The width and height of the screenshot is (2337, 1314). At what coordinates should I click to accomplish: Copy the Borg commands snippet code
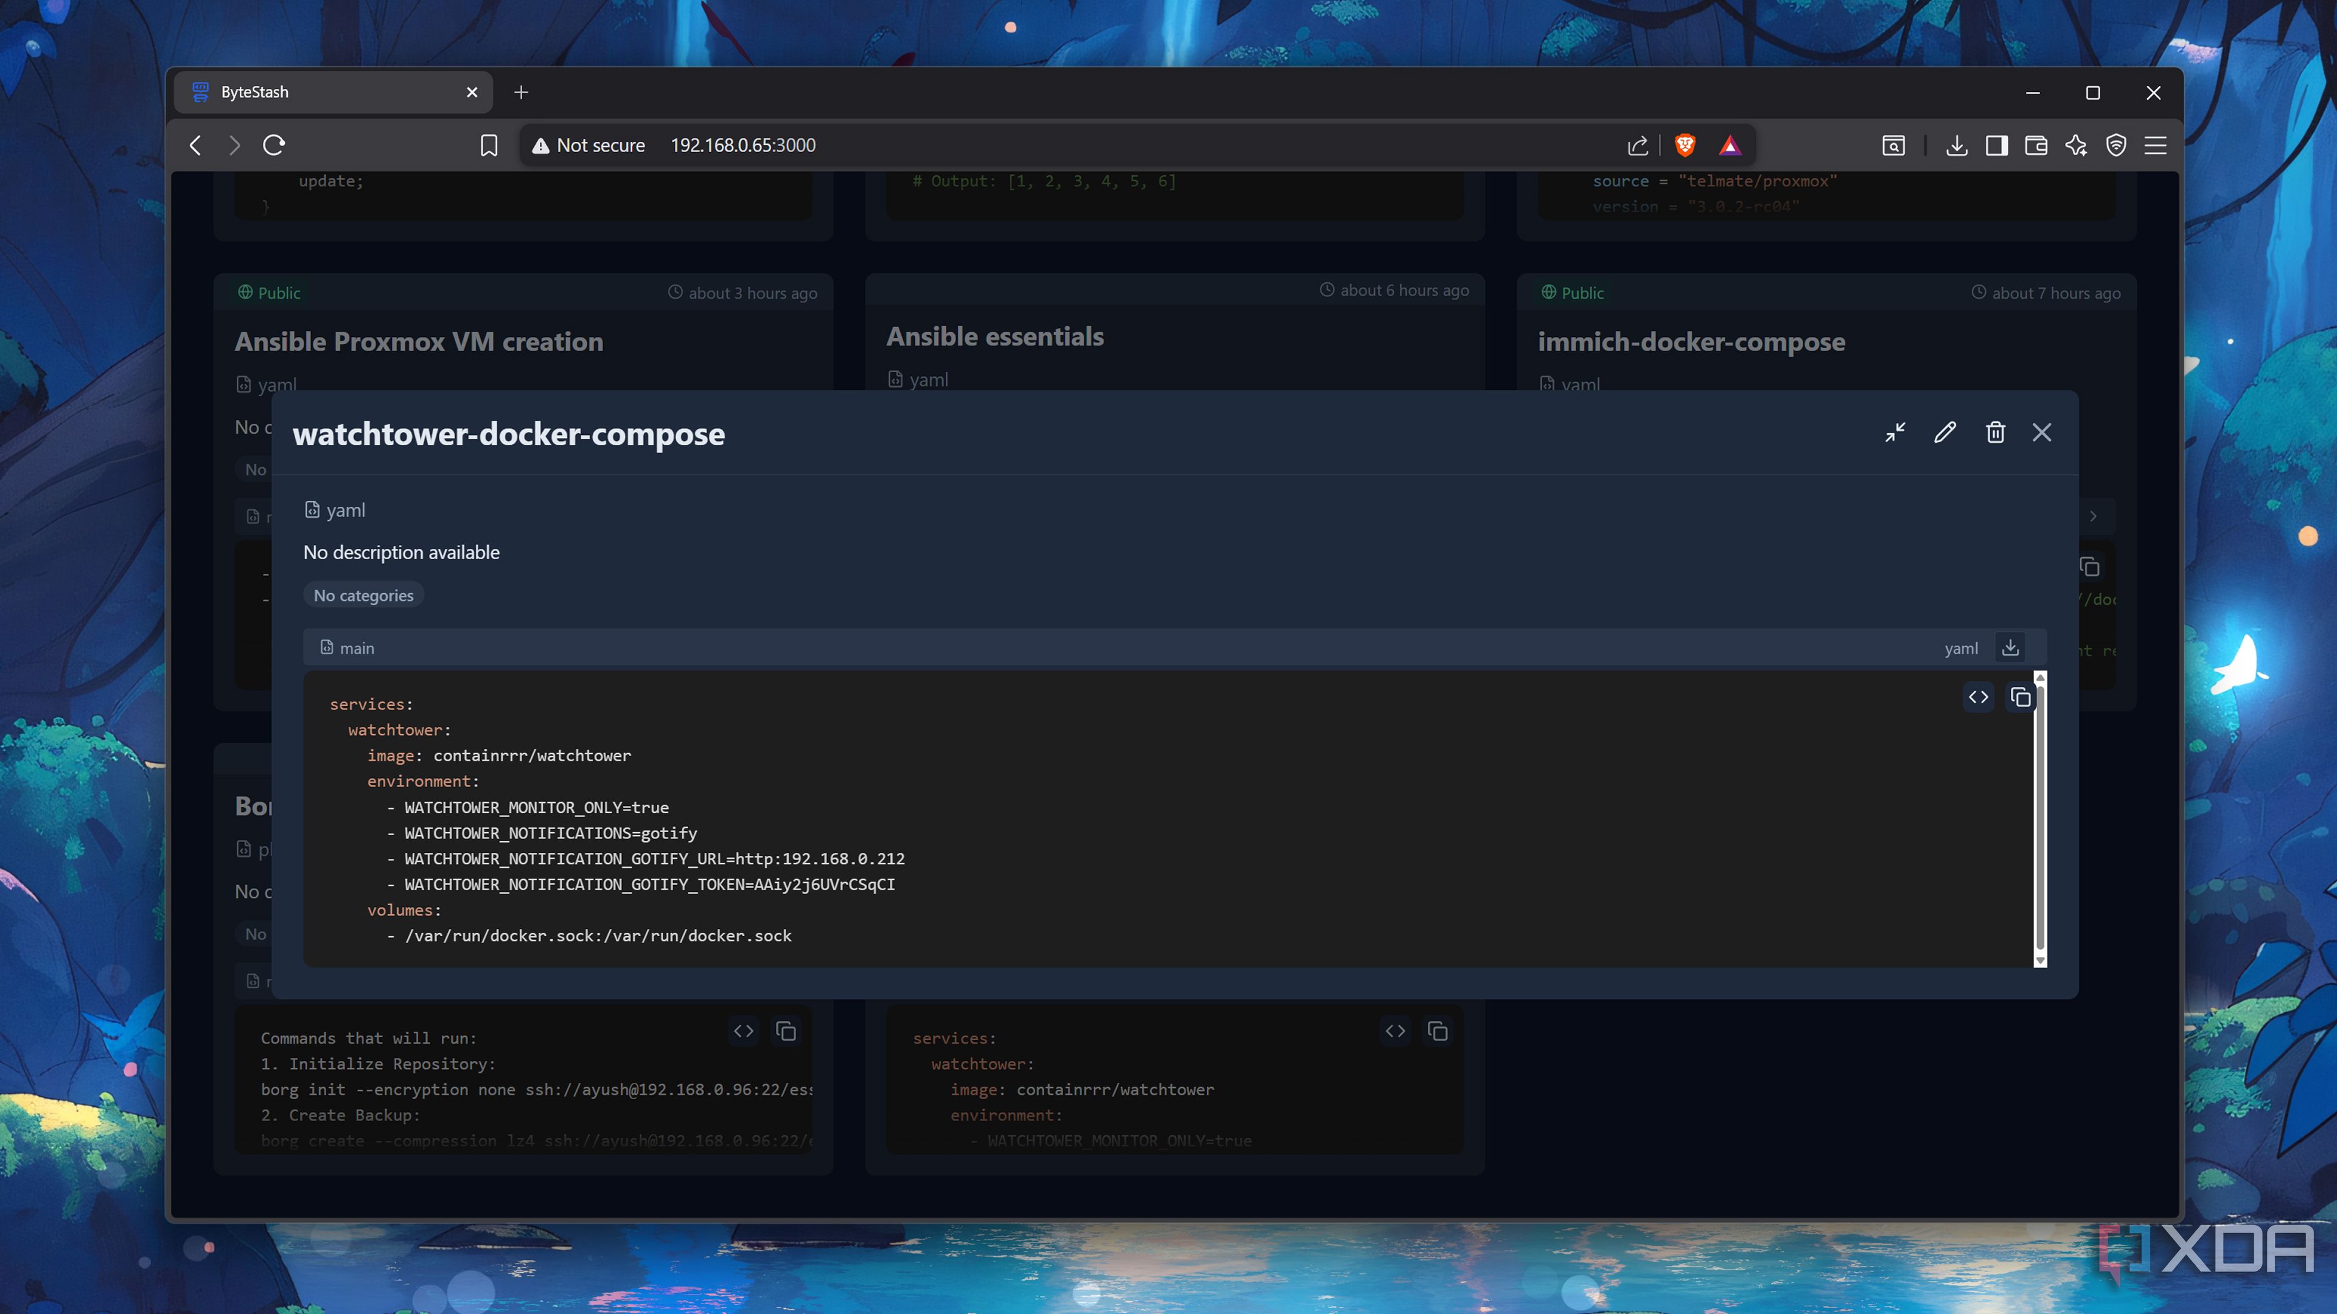786,1031
